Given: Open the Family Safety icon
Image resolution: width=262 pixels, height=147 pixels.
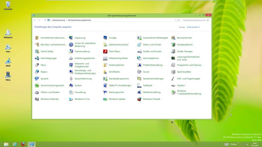Looking at the screenshot, I should click(x=37, y=52).
